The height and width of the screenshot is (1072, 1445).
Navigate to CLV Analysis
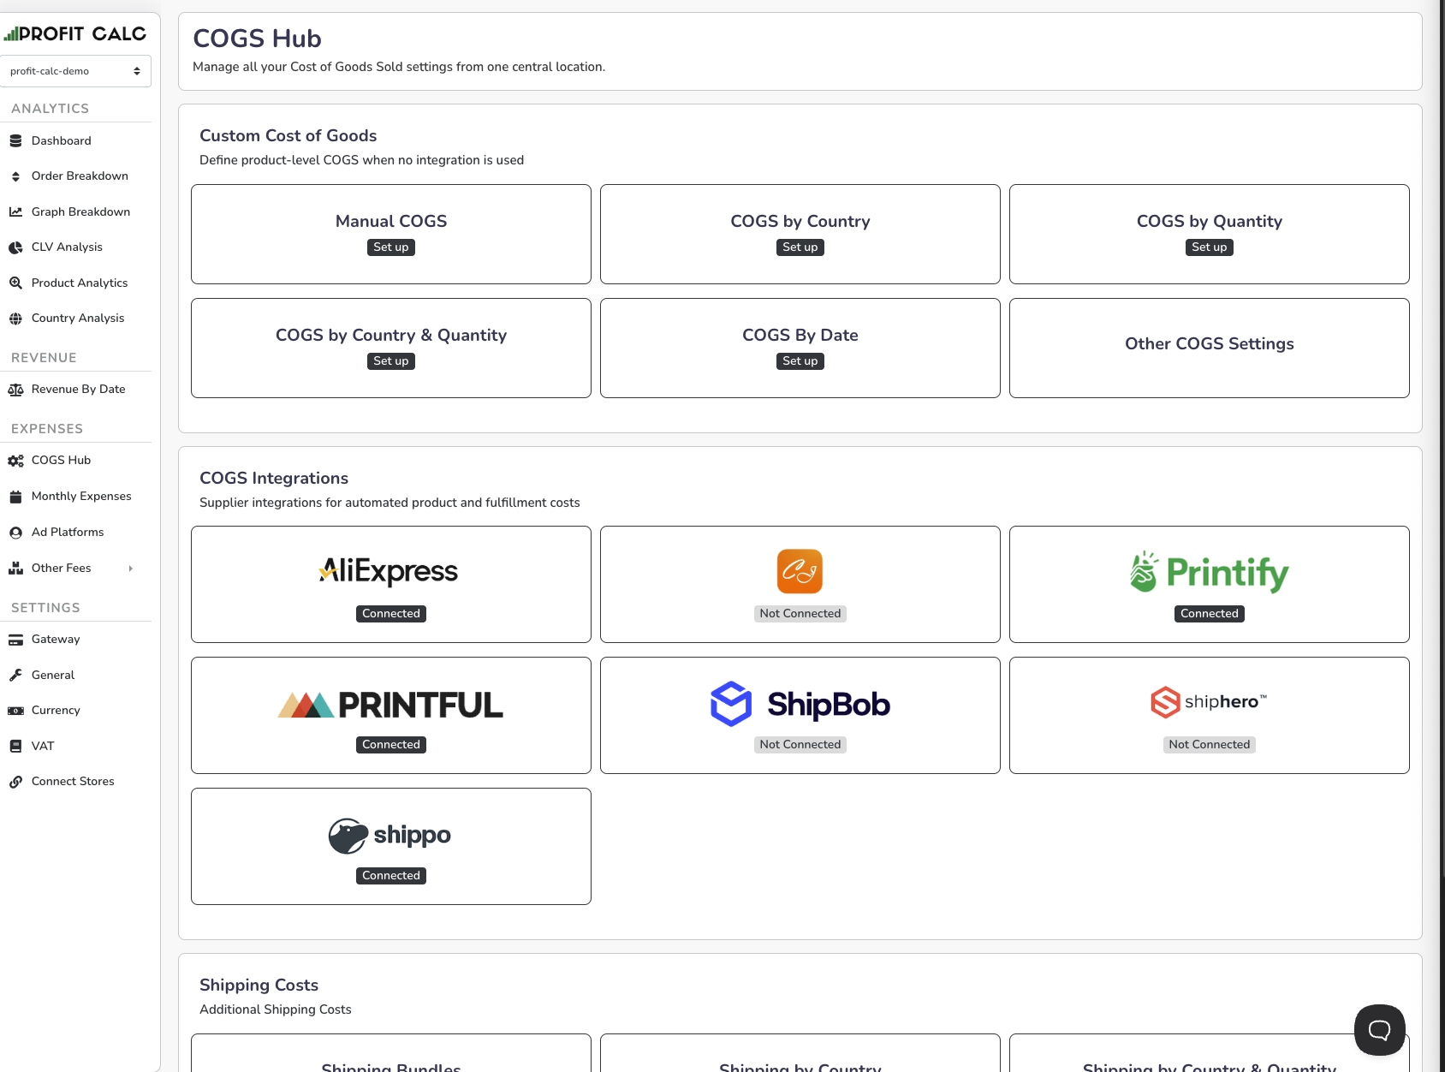[67, 247]
